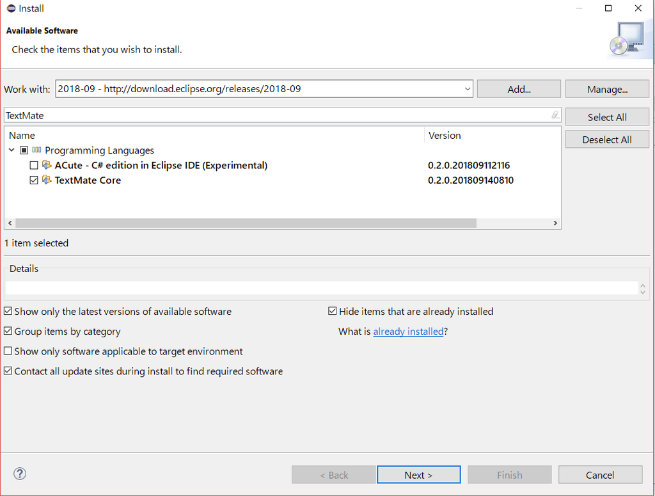
Task: Click the ACute feature plug-in icon
Action: pos(47,165)
